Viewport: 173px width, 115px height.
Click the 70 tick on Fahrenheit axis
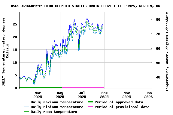(x=158, y=34)
